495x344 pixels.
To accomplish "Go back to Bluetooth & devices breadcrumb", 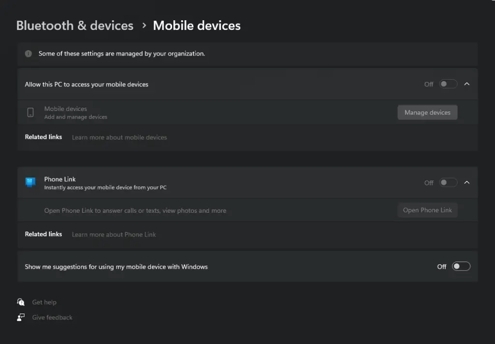I will 75,26.
